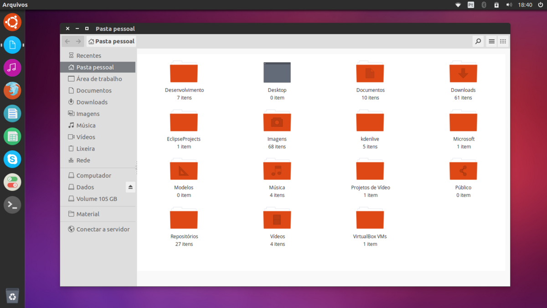This screenshot has height=308, width=547.
Task: Launch the music player from the dock
Action: pyautogui.click(x=12, y=68)
